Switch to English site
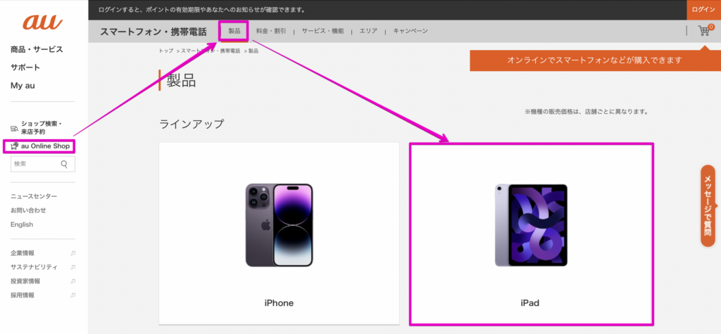This screenshot has height=334, width=721. click(x=22, y=224)
